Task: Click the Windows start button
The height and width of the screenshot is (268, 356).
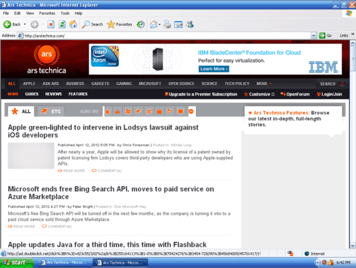Action: (x=17, y=262)
